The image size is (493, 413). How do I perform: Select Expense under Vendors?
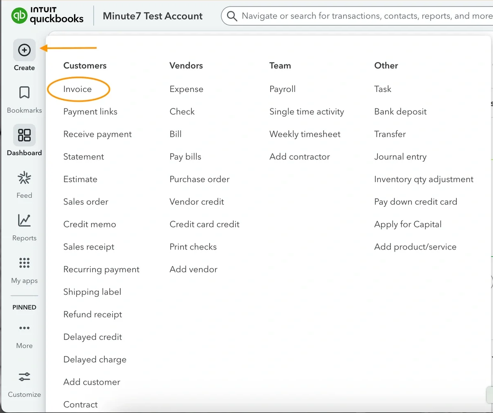186,89
